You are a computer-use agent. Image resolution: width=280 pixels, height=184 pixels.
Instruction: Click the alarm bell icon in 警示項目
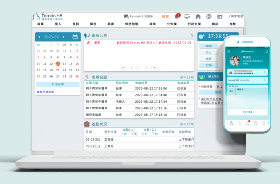pyautogui.click(x=202, y=77)
